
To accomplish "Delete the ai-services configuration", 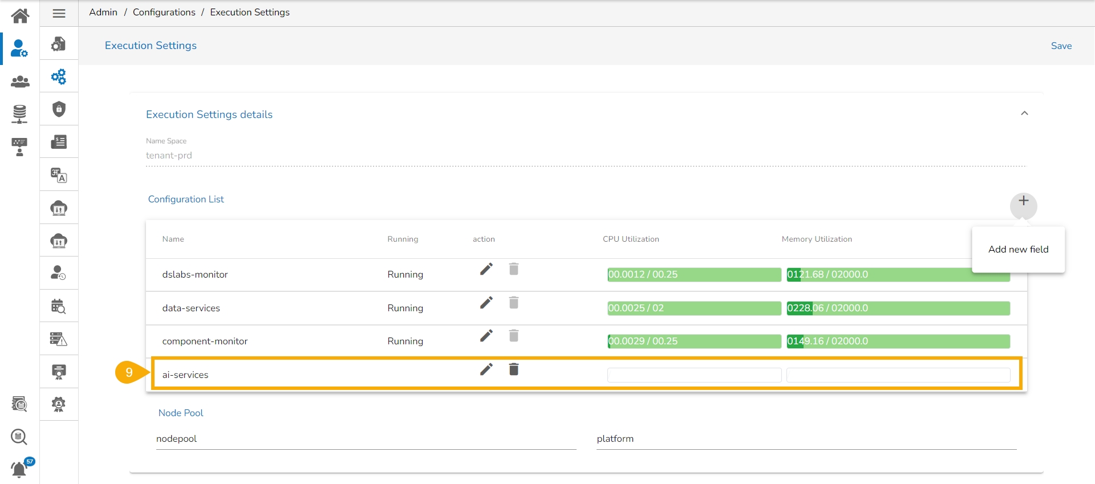I will click(514, 369).
